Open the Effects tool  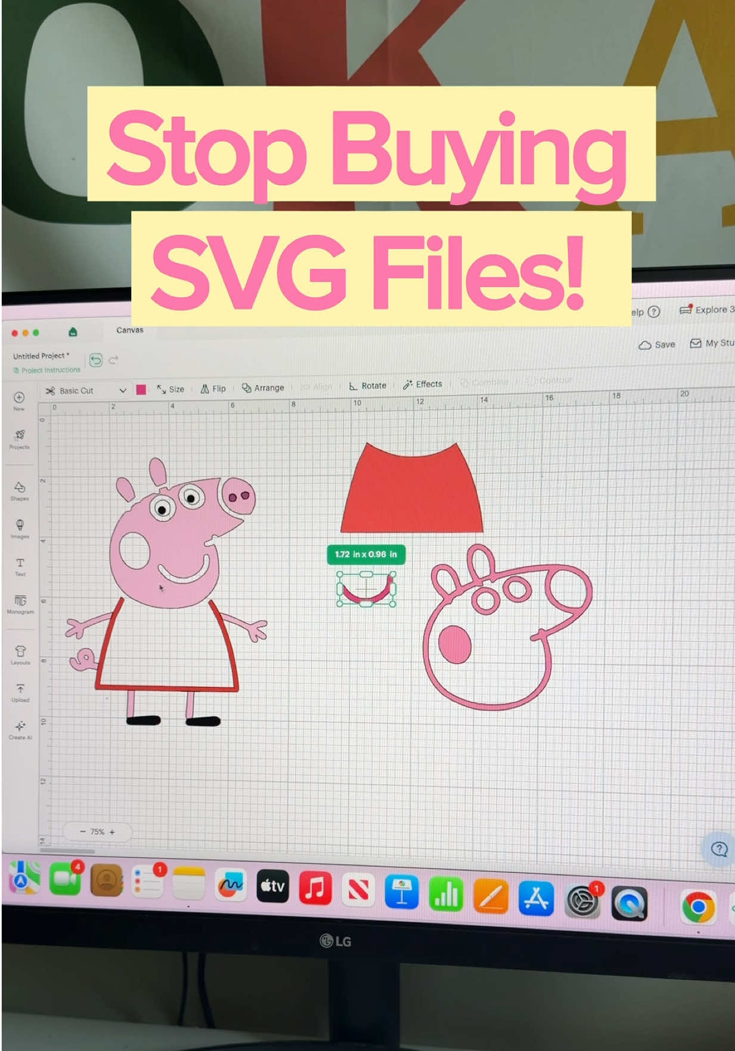(x=423, y=384)
